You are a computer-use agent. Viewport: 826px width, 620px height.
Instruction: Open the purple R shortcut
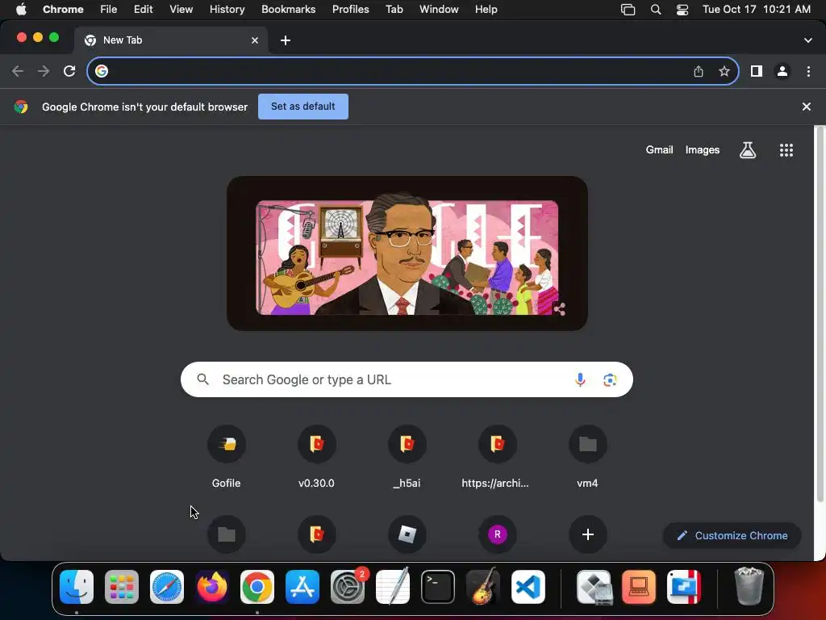coord(497,534)
